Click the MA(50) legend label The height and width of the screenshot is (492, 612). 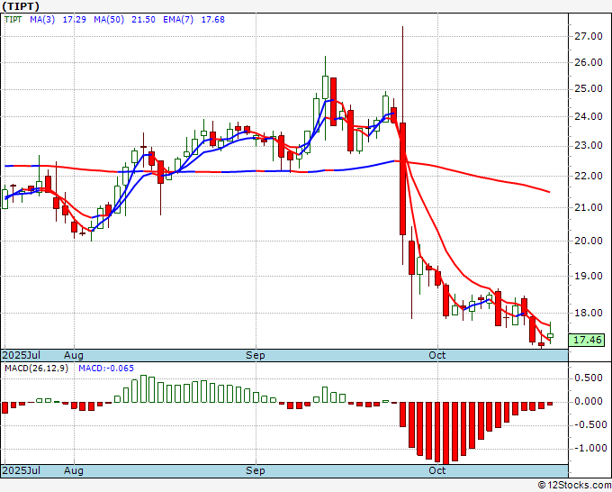coord(109,20)
